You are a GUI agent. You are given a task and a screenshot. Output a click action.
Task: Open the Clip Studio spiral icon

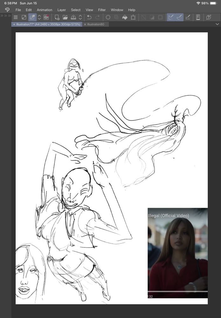[x=46, y=17]
